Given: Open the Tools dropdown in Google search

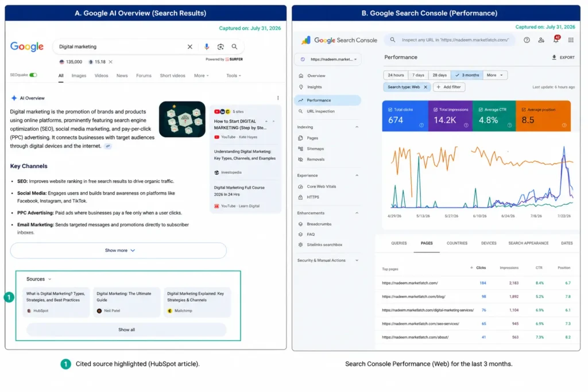Looking at the screenshot, I should pos(234,76).
